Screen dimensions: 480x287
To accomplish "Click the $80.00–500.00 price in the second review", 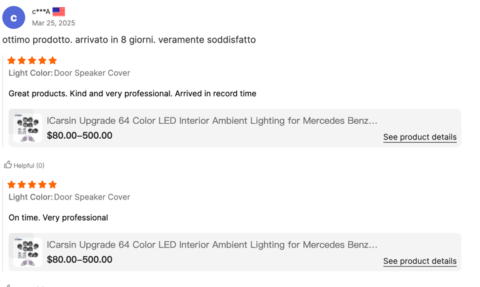I will coord(79,259).
